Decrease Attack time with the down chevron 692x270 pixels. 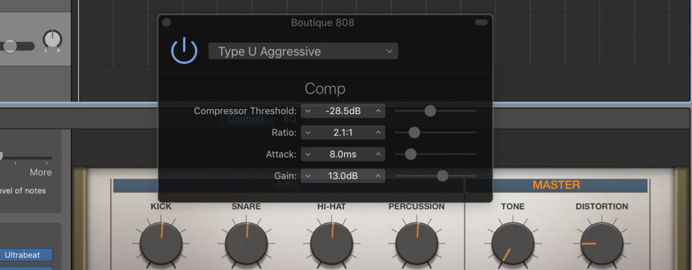click(x=308, y=154)
